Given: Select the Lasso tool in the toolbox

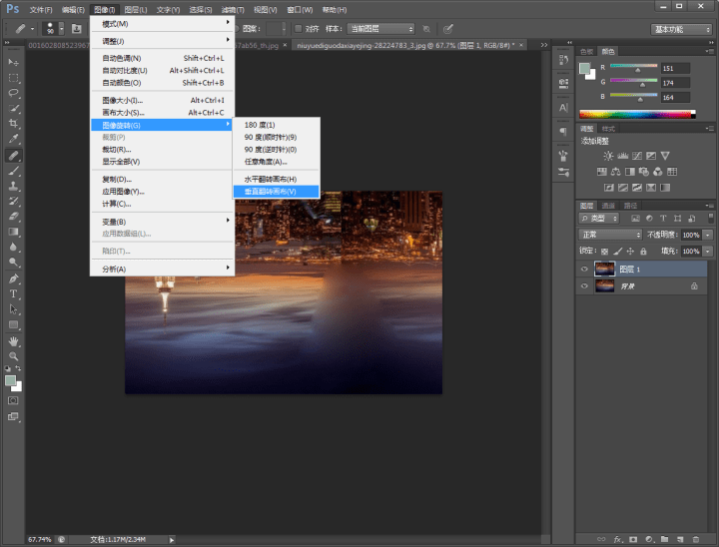Looking at the screenshot, I should (x=14, y=93).
